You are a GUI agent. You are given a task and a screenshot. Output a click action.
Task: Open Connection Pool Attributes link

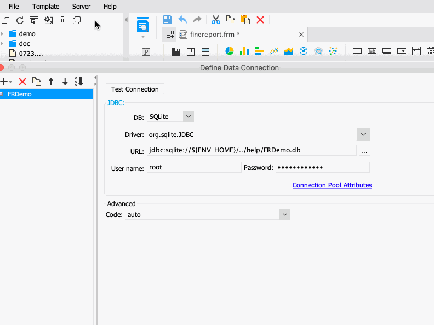click(332, 185)
